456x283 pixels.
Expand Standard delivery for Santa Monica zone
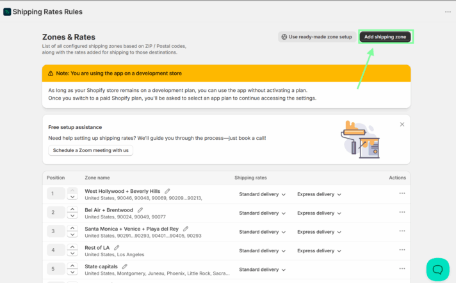click(x=263, y=232)
